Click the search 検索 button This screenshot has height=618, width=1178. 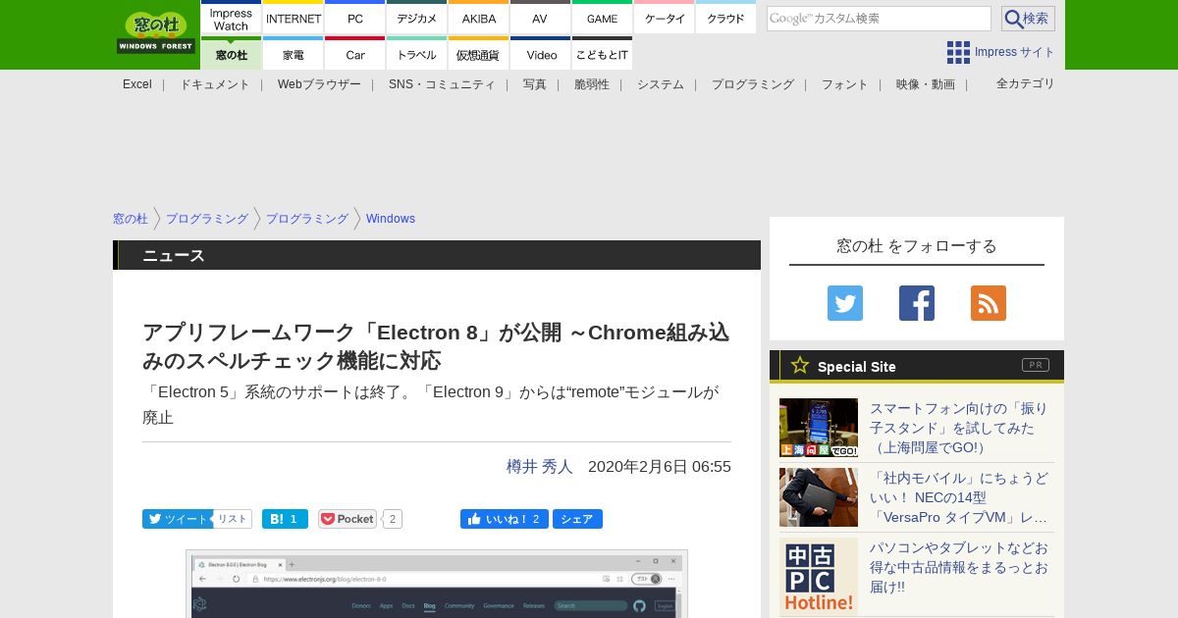[1028, 19]
